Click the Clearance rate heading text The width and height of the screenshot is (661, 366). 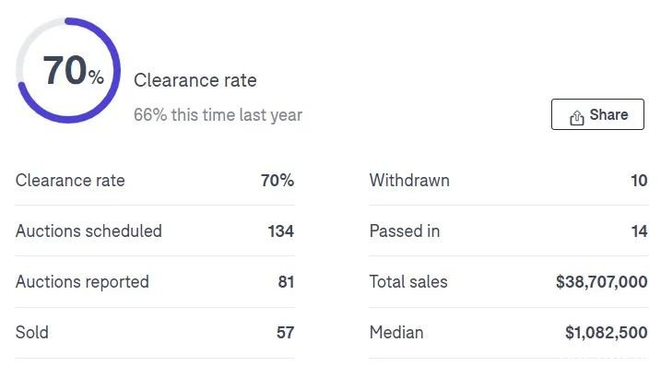pyautogui.click(x=195, y=80)
